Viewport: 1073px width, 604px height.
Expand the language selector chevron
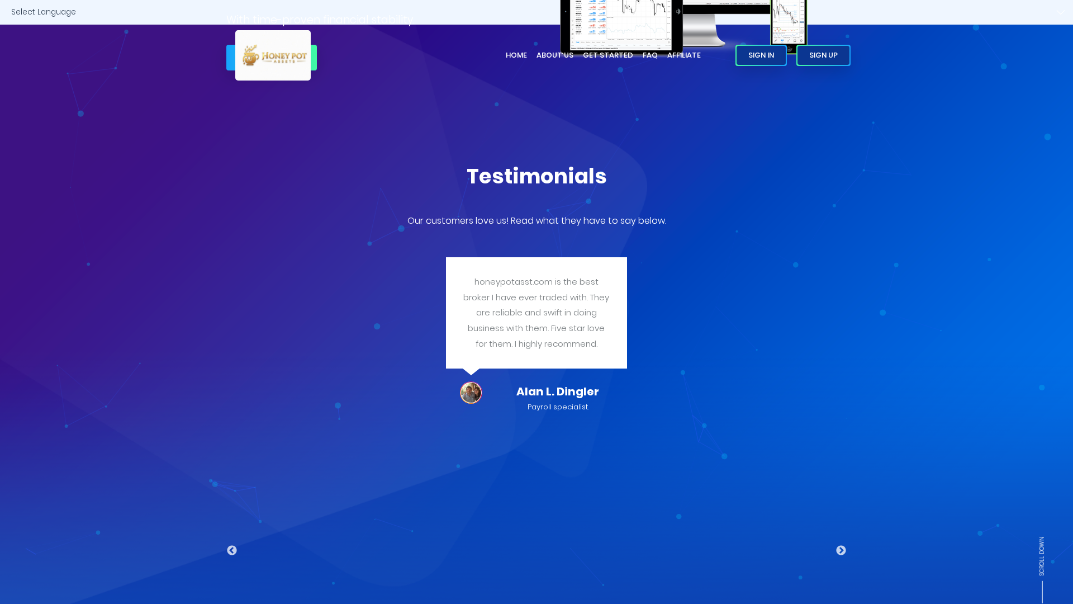point(1061,12)
